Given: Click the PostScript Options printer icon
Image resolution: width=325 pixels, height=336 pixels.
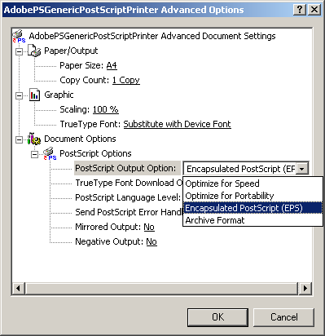Looking at the screenshot, I should point(50,153).
